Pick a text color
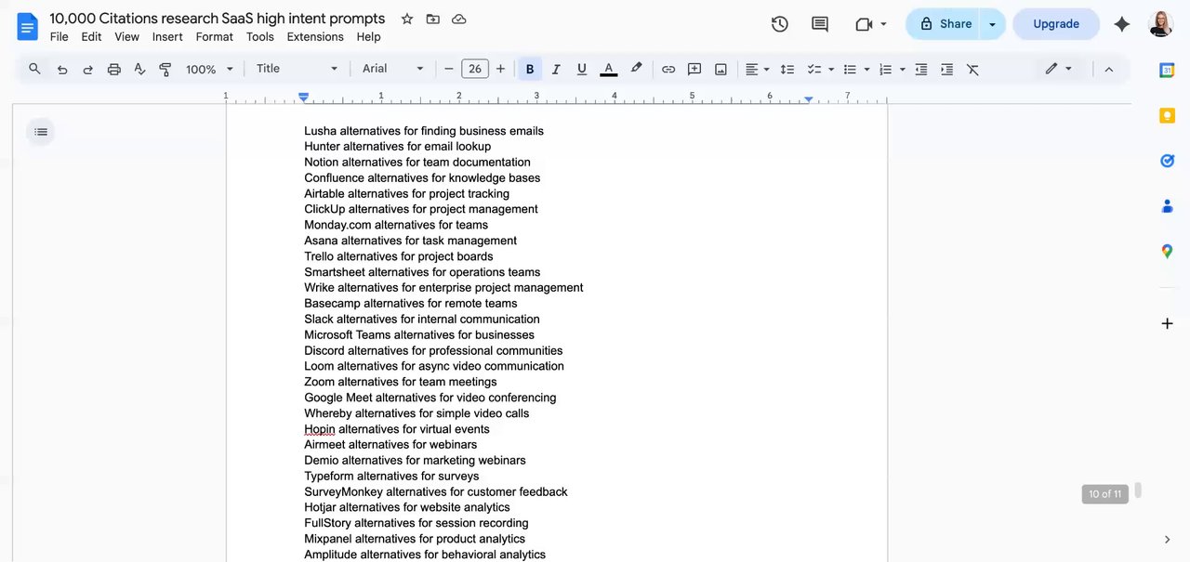Screen dimensions: 1190x562 point(609,69)
